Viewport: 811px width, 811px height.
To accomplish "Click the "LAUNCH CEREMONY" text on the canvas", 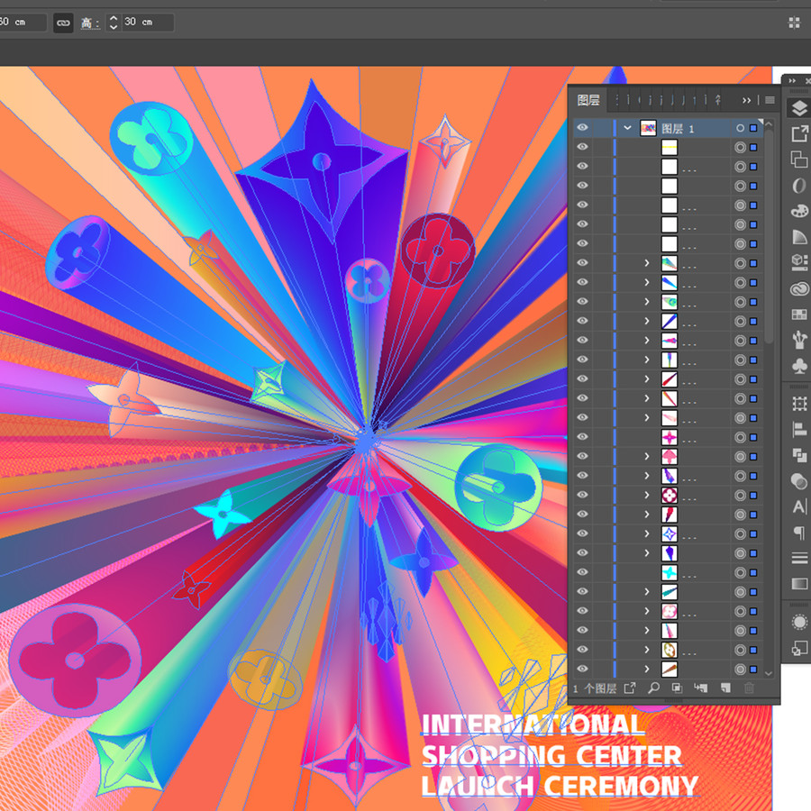I will pos(560,786).
